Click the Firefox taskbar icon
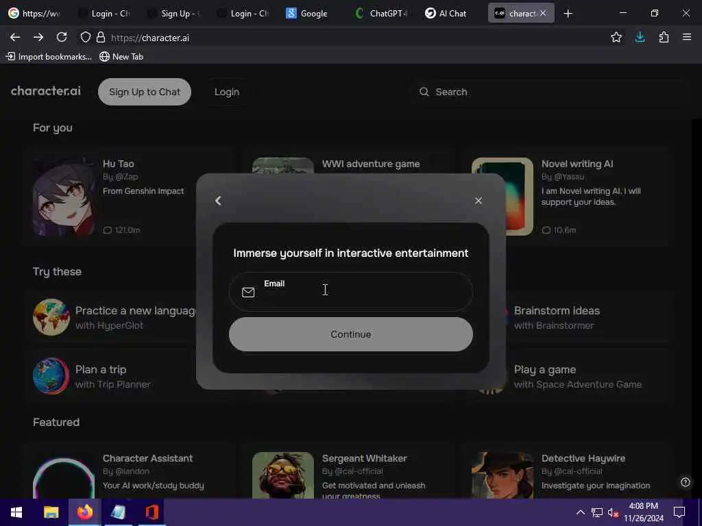 84,512
